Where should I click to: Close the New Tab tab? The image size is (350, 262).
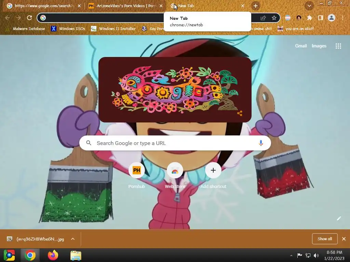pyautogui.click(x=243, y=6)
